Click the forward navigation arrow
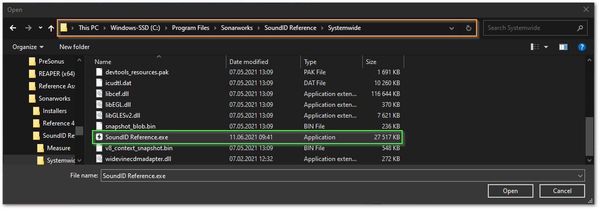This screenshot has height=209, width=599. pyautogui.click(x=28, y=28)
